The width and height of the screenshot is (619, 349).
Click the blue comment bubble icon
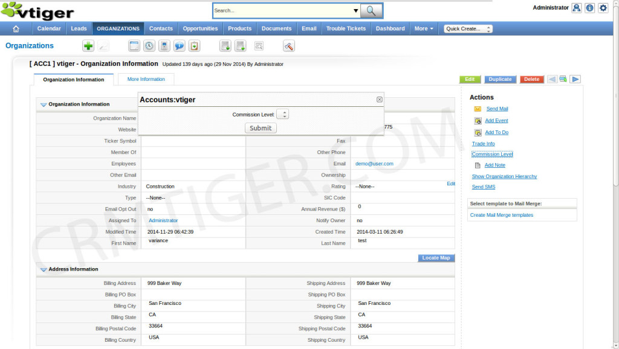click(x=179, y=45)
